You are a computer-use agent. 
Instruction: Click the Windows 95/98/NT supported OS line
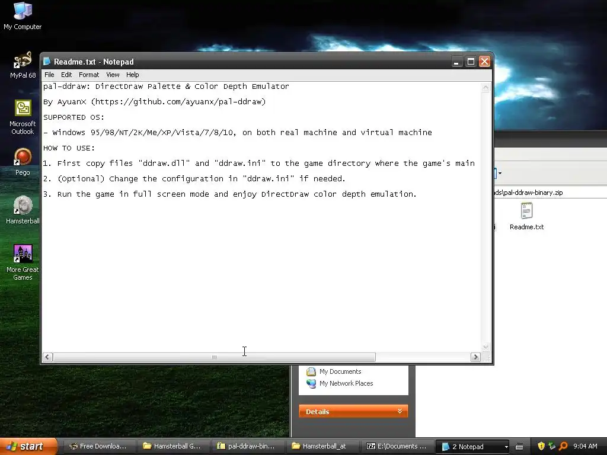click(x=237, y=132)
